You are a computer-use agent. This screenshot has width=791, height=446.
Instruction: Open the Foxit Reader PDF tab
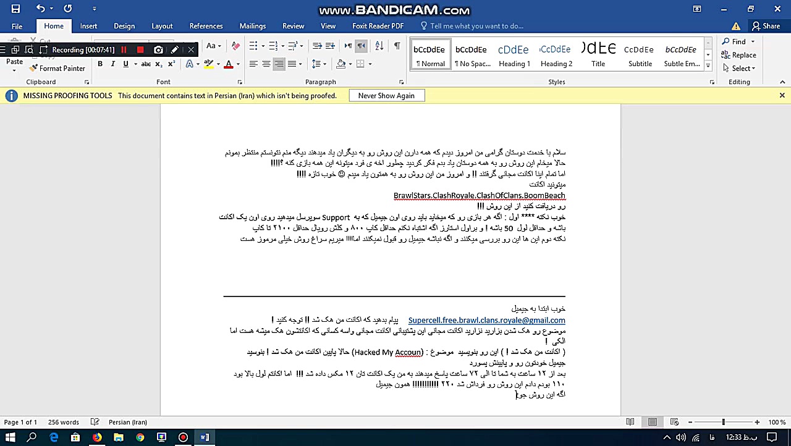click(x=378, y=26)
